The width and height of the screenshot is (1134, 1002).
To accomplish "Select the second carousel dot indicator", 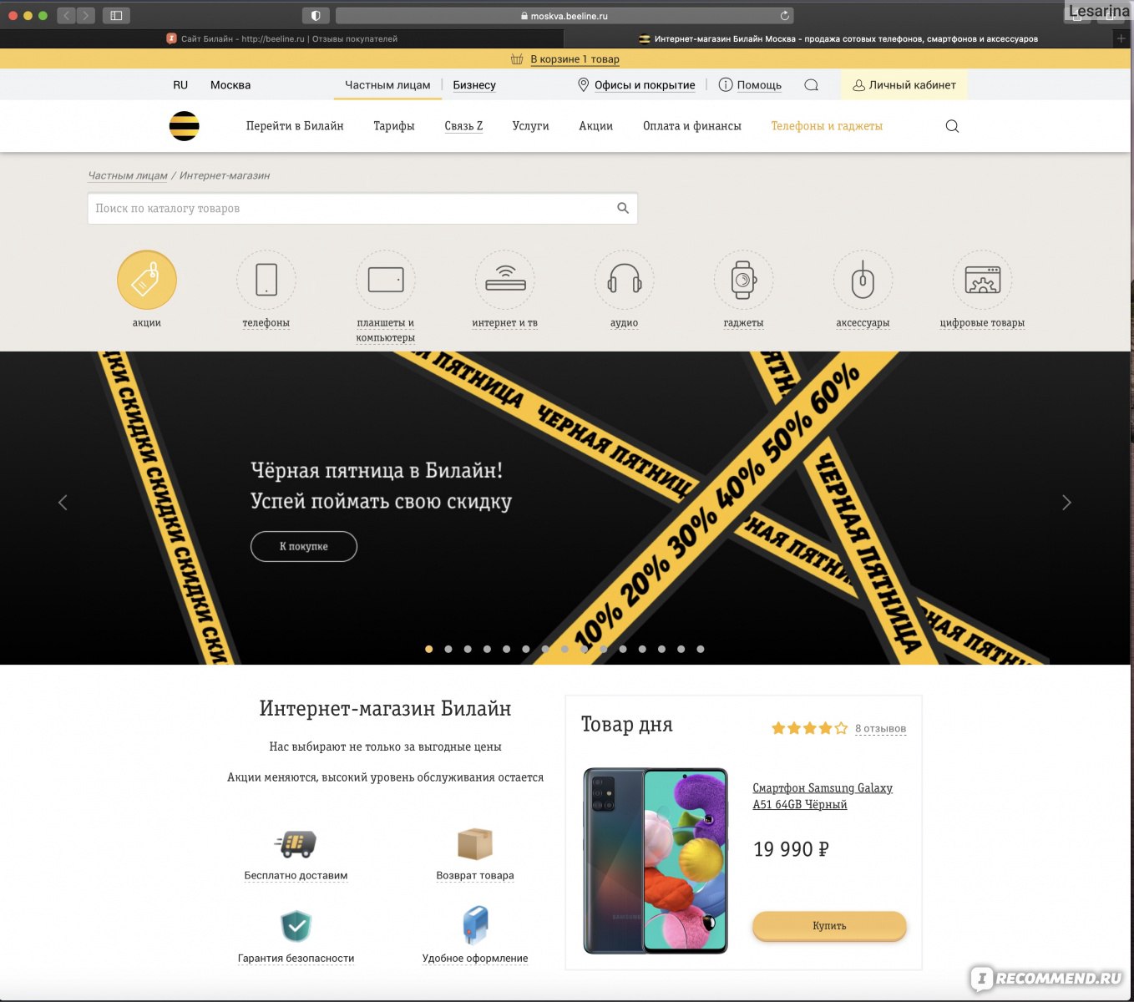I will [x=448, y=649].
